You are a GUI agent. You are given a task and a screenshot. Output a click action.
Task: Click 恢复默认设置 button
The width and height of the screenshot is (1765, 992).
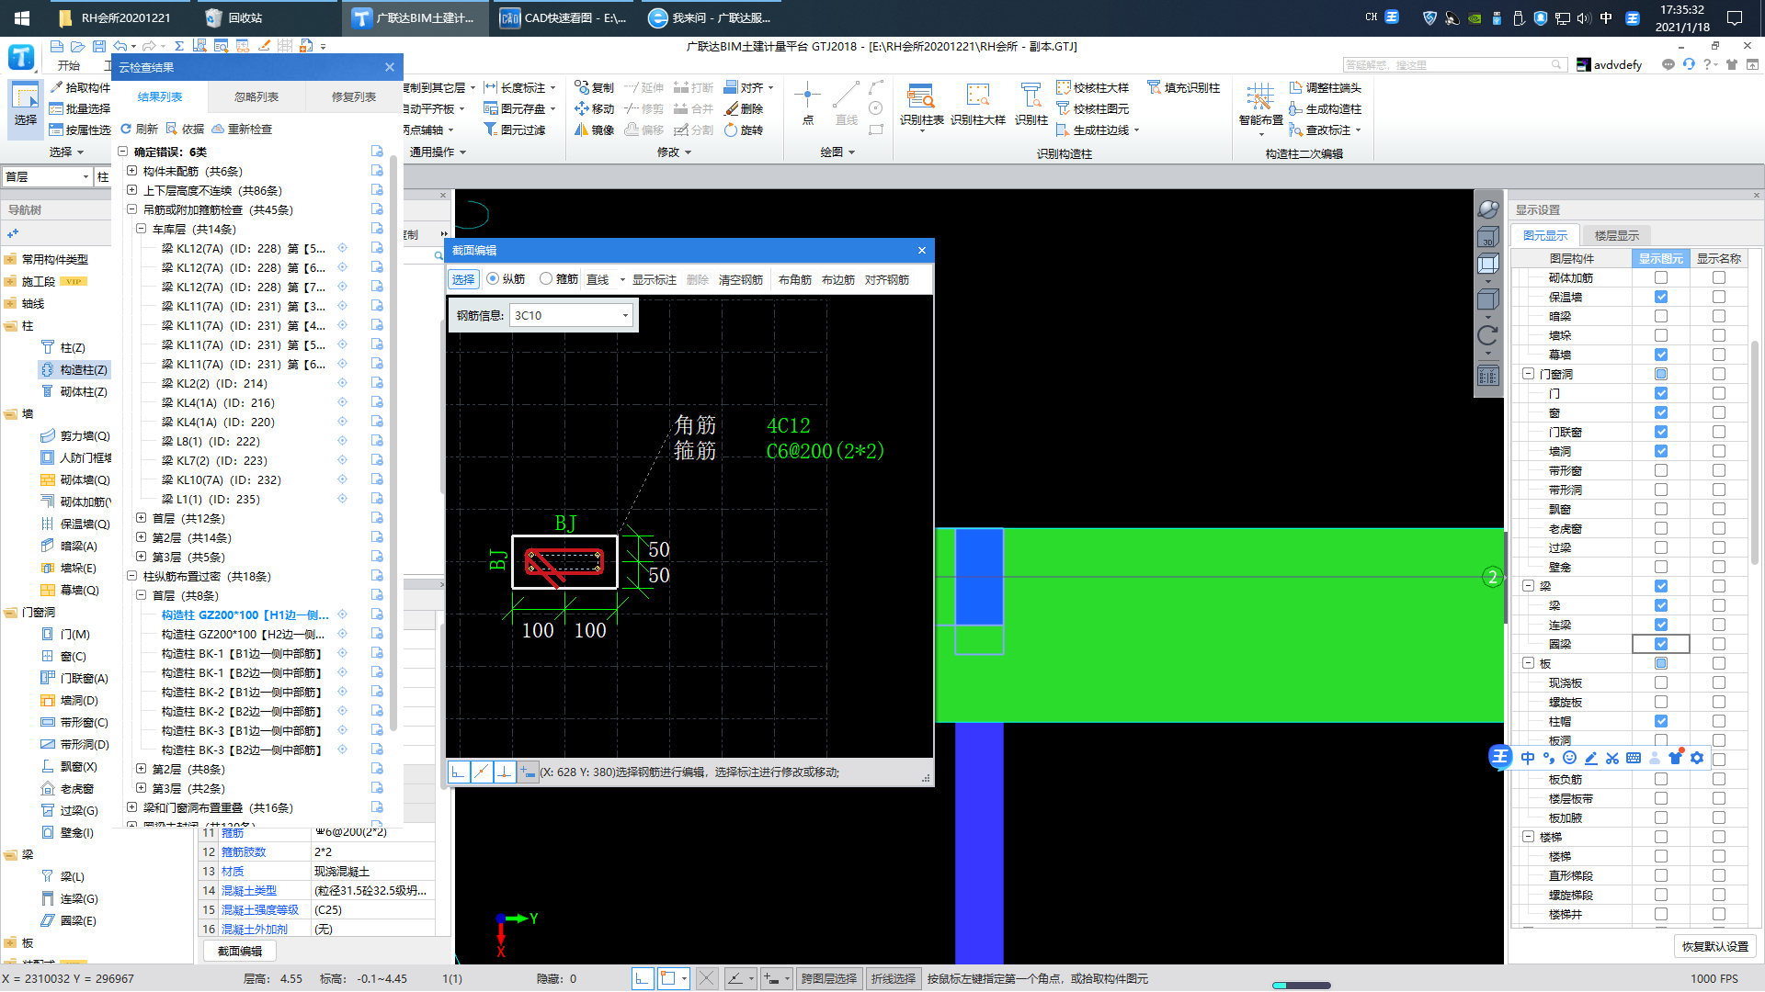(1715, 946)
